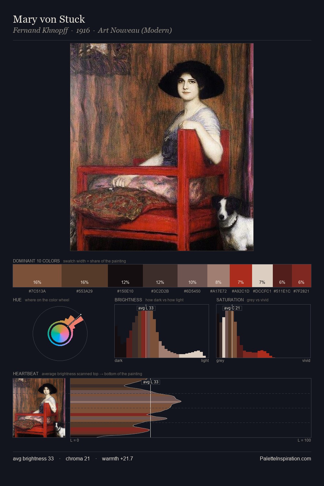Select the #7F2821 brick red swatch
This screenshot has height=486, width=324.
[301, 276]
